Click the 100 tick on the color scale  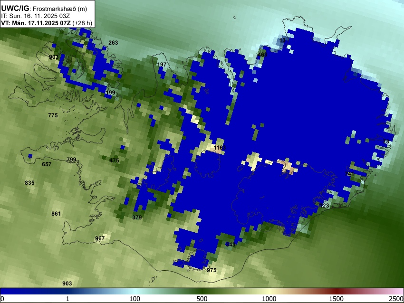(135, 299)
